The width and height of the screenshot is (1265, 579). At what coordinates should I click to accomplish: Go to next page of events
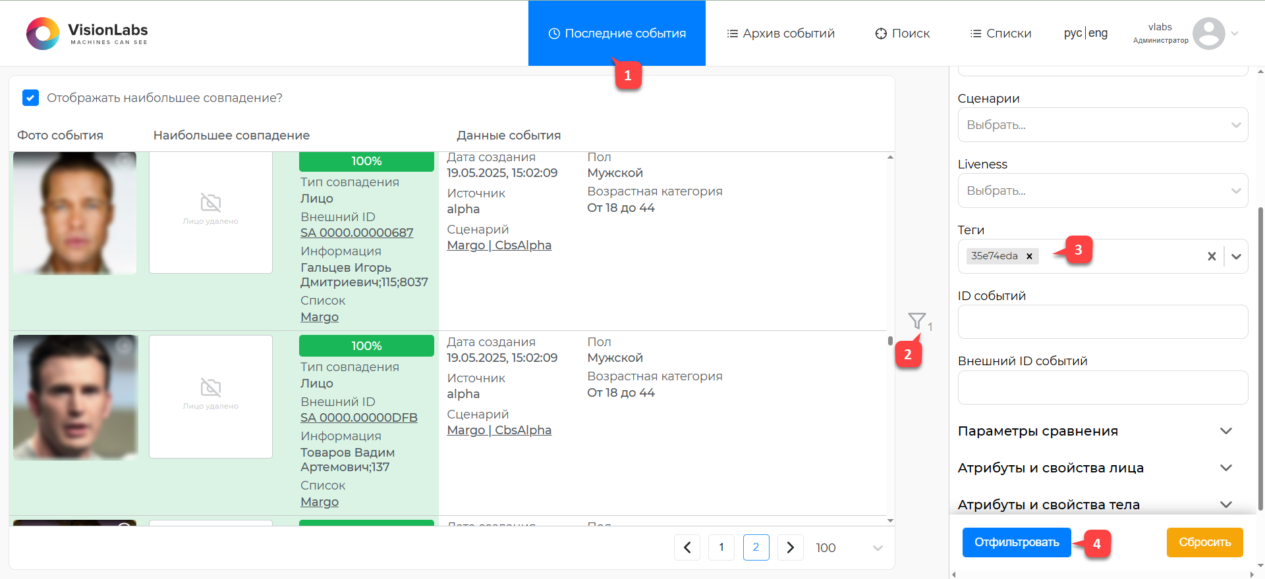coord(790,547)
